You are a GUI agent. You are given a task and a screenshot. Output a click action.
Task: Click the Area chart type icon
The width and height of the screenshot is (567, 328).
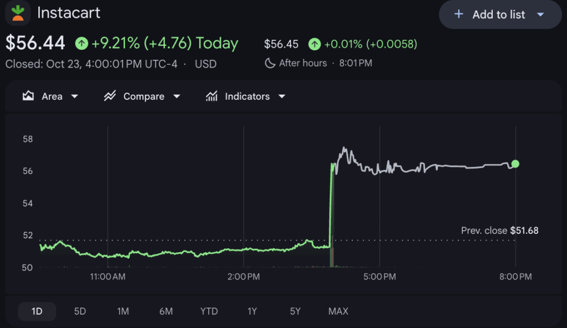(28, 96)
